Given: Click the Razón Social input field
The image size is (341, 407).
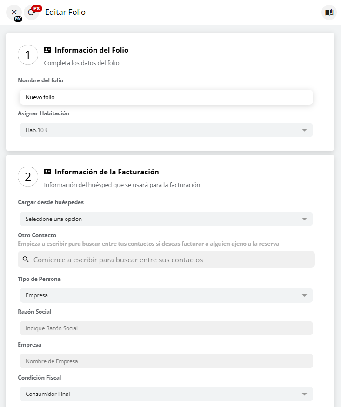Looking at the screenshot, I should tap(166, 328).
